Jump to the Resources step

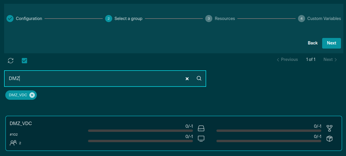(221, 19)
